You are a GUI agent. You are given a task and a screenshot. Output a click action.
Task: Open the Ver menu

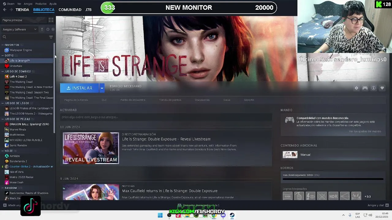click(x=19, y=4)
